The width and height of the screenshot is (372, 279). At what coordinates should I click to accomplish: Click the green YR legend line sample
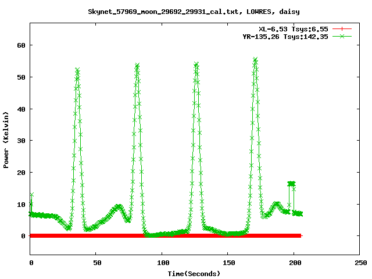342,36
